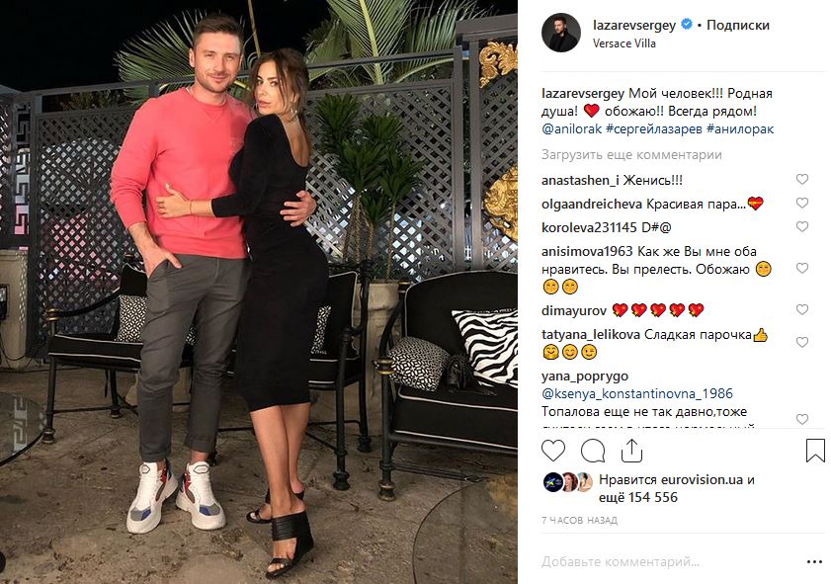
Task: Save the post with the bookmark icon
Action: click(815, 451)
